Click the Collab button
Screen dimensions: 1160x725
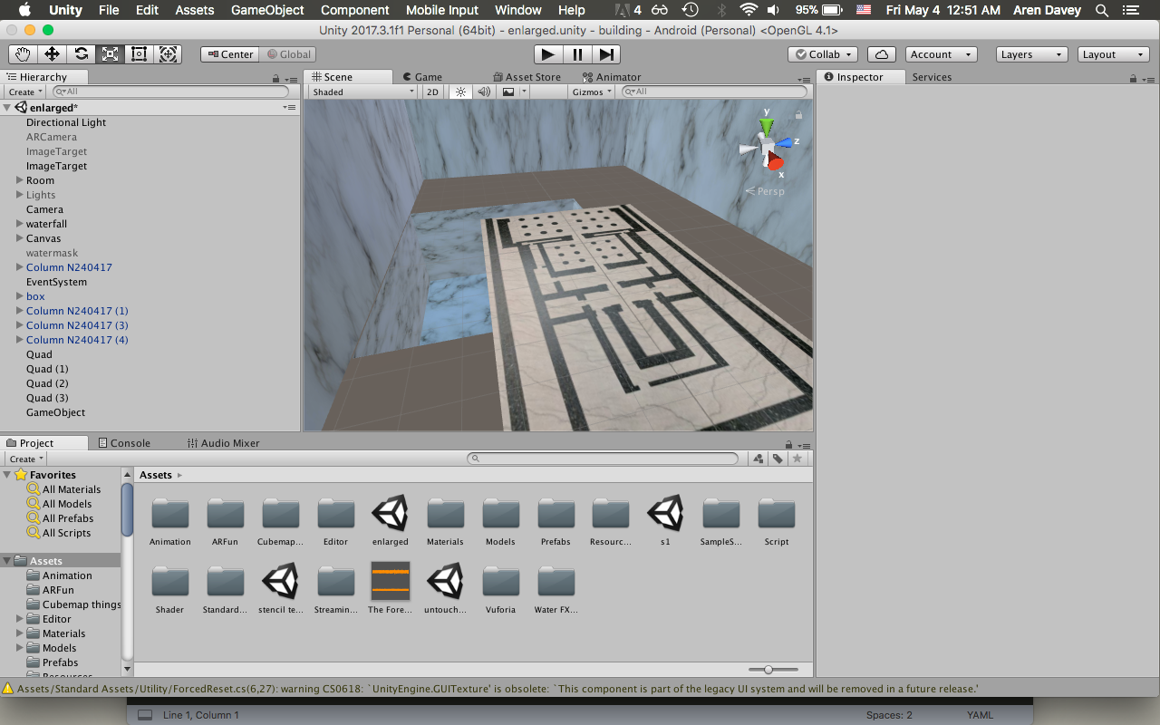click(x=822, y=54)
